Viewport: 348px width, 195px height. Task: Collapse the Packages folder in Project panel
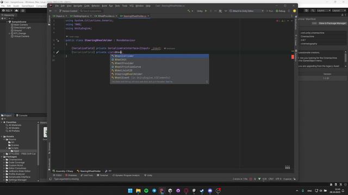pos(2,157)
